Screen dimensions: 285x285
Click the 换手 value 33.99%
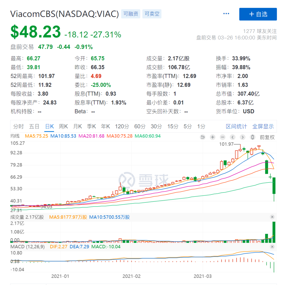click(241, 58)
